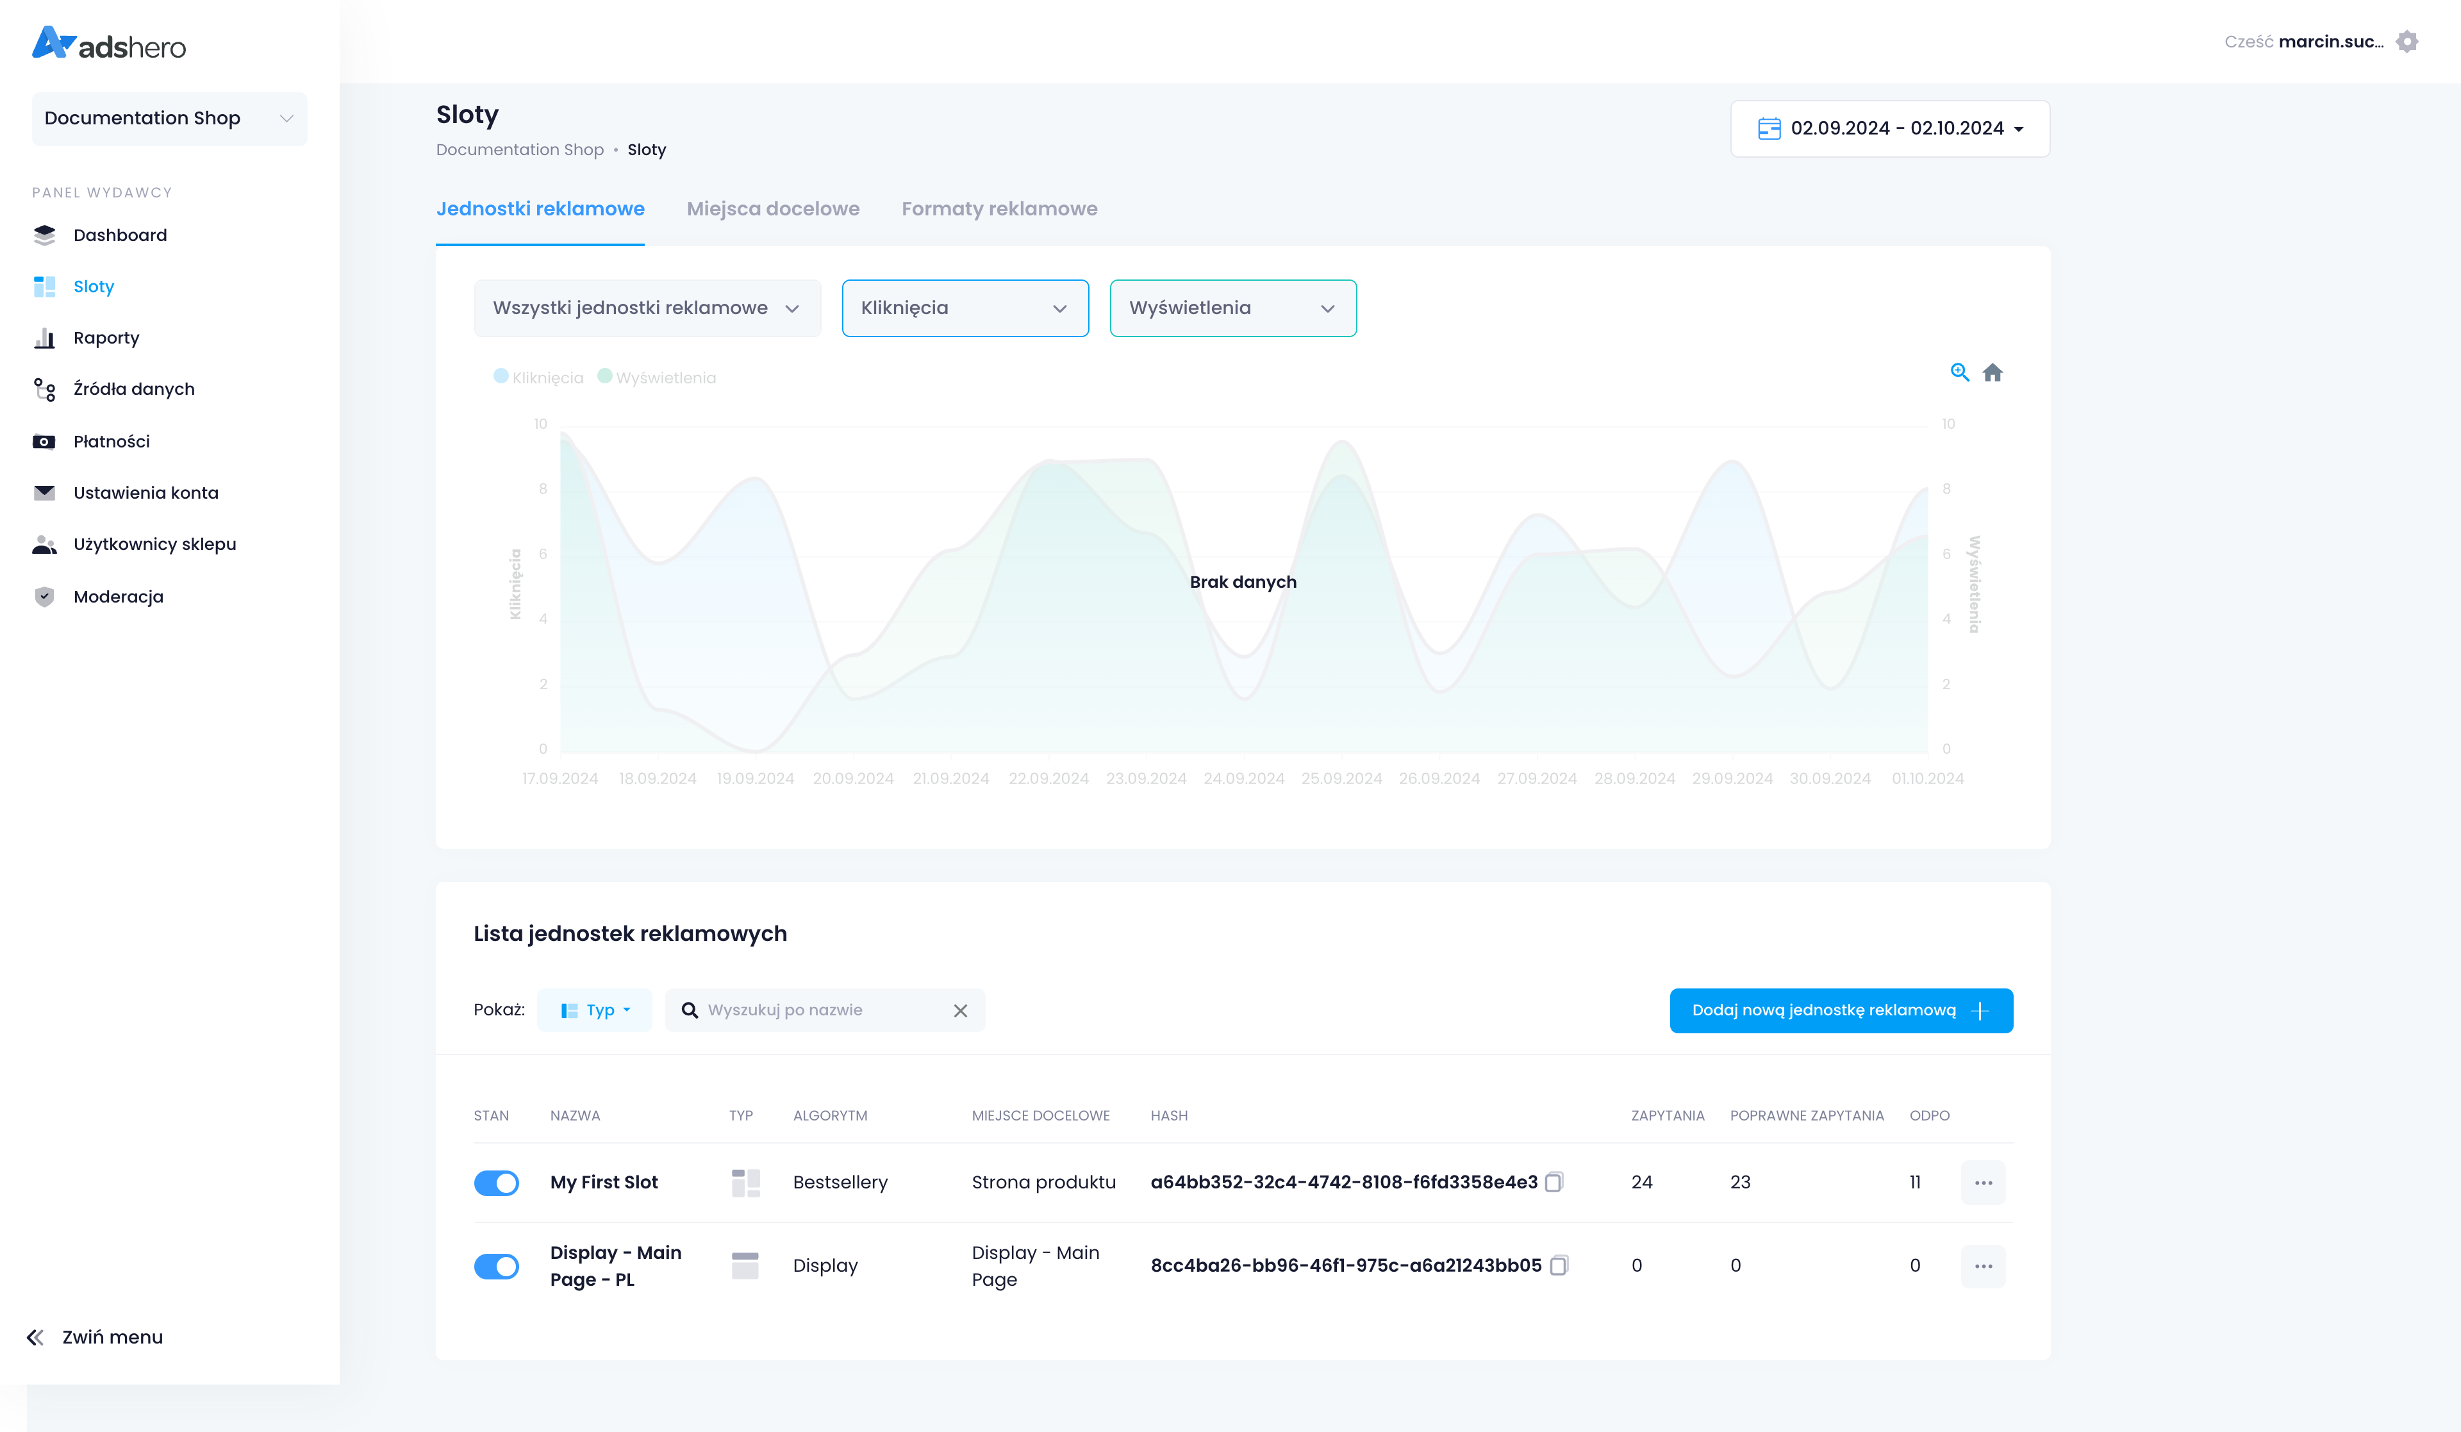Toggle off the My First Slot switch

(x=496, y=1183)
